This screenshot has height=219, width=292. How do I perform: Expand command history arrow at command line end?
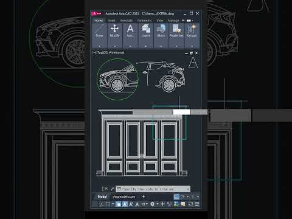(188, 189)
